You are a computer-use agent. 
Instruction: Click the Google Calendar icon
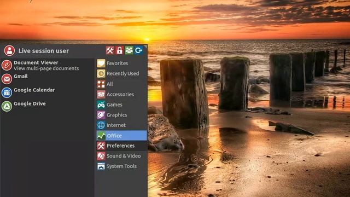tap(7, 92)
